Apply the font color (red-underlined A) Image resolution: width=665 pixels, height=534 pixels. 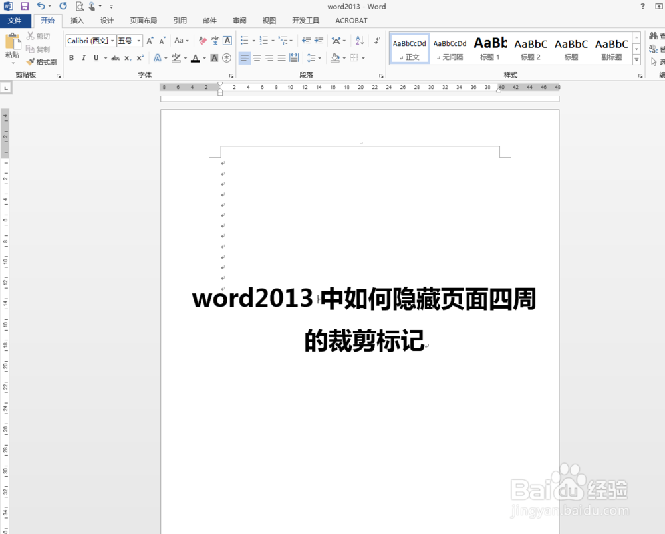point(195,58)
